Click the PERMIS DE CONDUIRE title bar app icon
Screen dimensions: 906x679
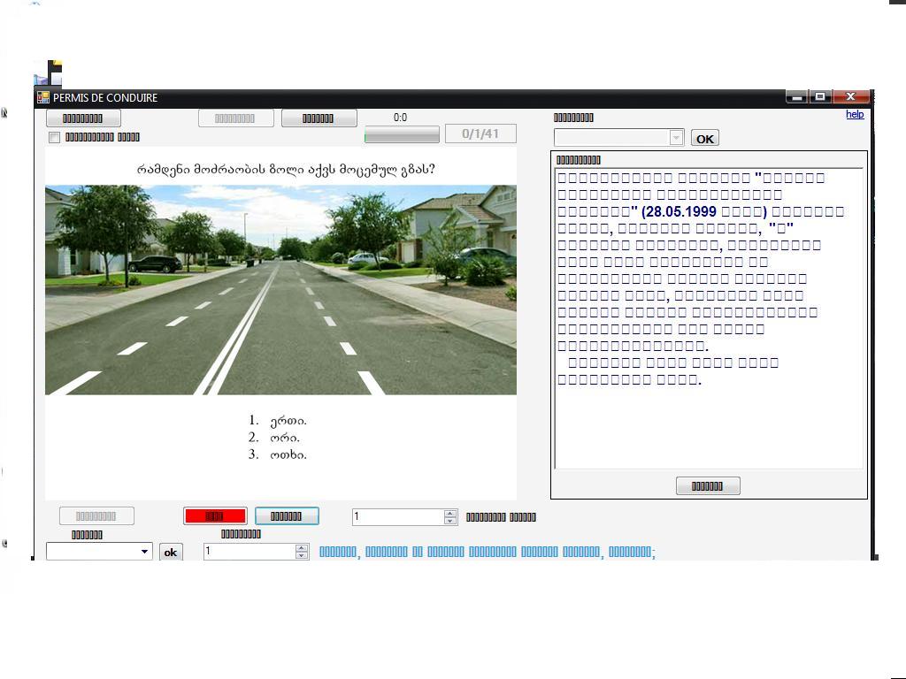43,98
